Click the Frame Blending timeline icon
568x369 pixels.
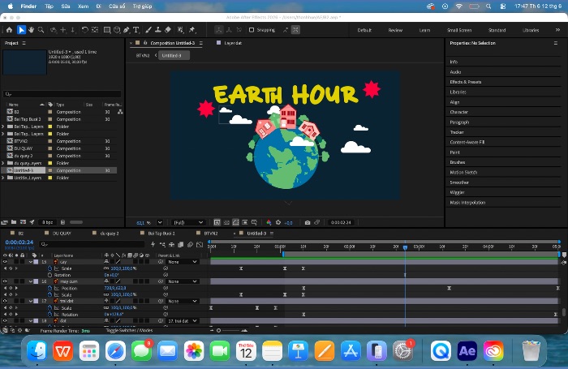[181, 244]
